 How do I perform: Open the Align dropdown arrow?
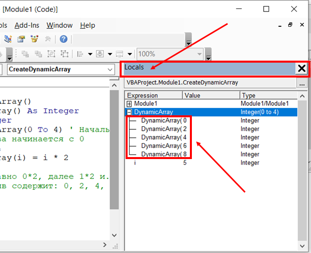(90, 54)
